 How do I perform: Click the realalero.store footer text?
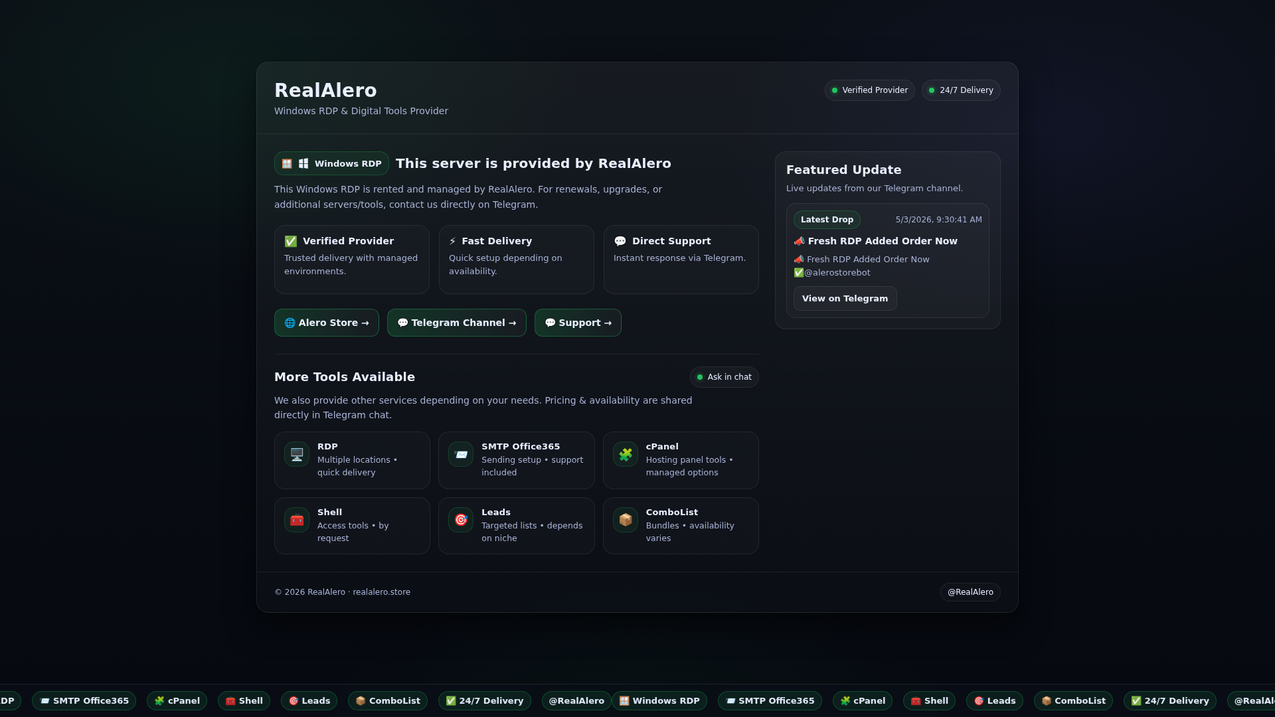(x=381, y=592)
